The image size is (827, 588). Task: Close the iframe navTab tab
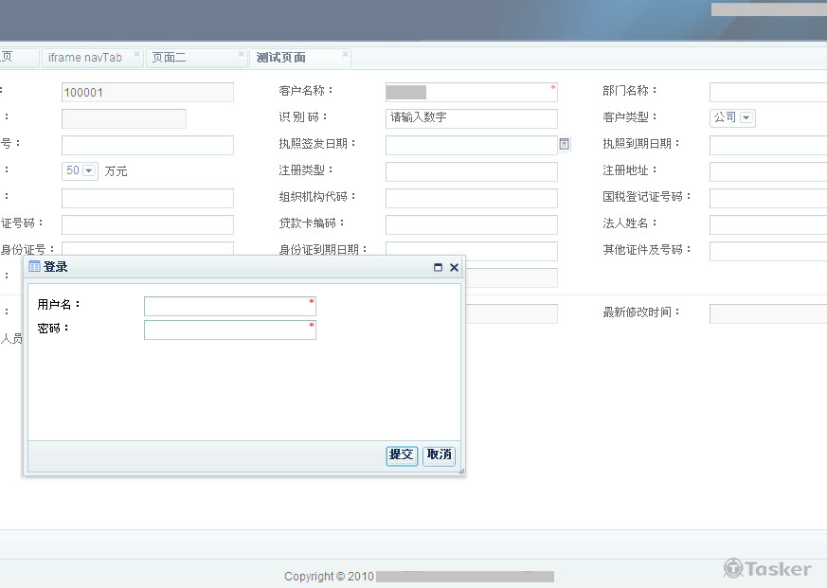tap(137, 52)
